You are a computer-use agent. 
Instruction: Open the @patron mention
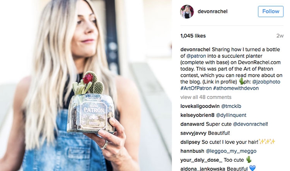click(x=196, y=56)
